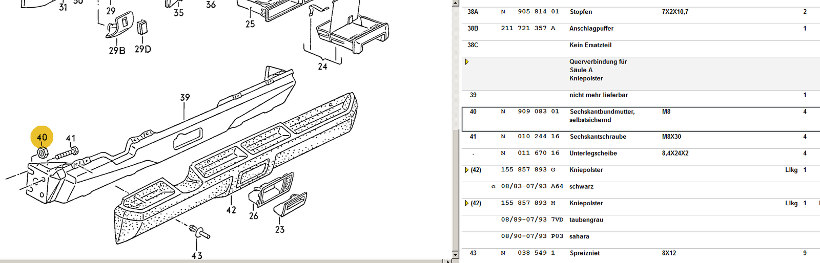Screen dimensions: 820x263
Task: Click the diagram scrollbar up arrow
Action: tap(456, 3)
